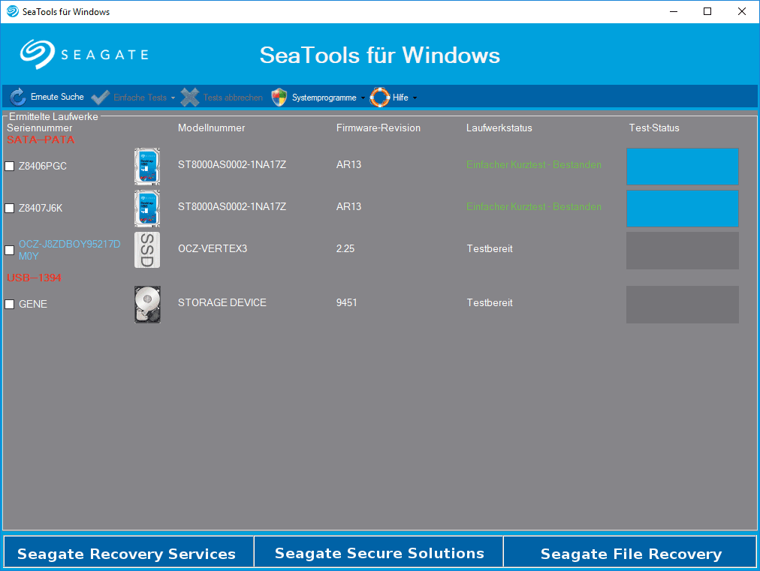Open the Systemprogramme menu label

(x=324, y=98)
